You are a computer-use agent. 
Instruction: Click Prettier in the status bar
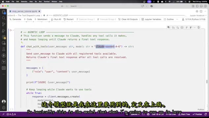(197, 114)
